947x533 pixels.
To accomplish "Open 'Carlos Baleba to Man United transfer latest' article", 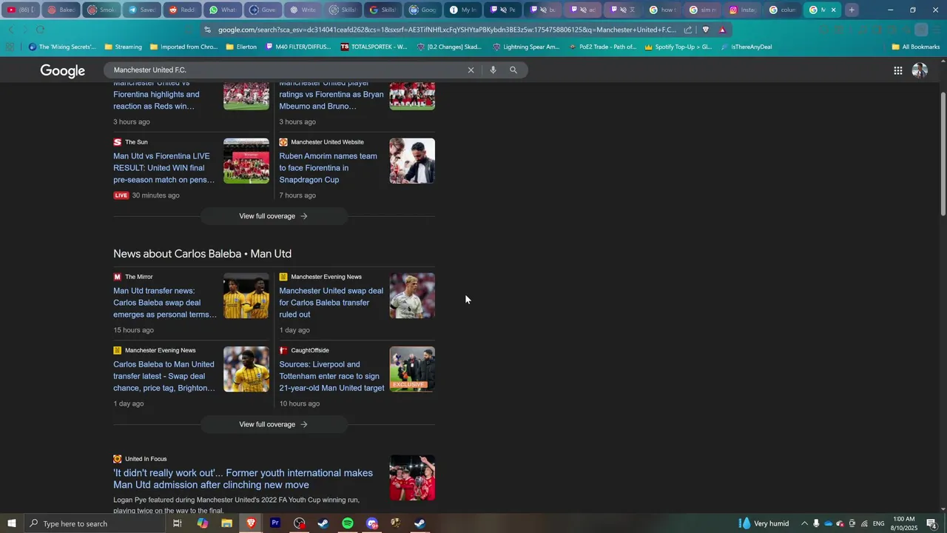I will [x=164, y=376].
